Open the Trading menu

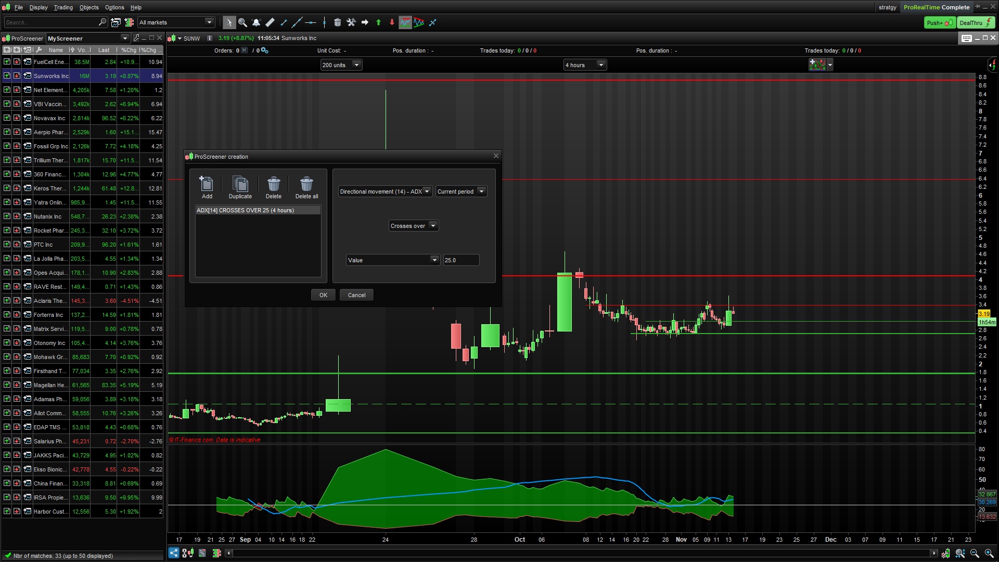(63, 7)
